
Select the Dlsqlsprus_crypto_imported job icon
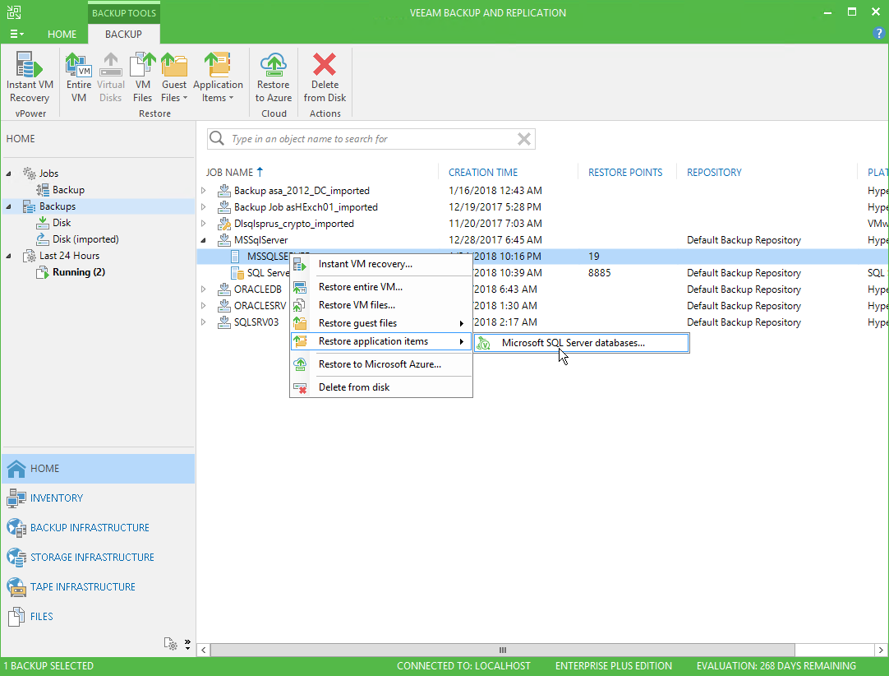click(224, 224)
